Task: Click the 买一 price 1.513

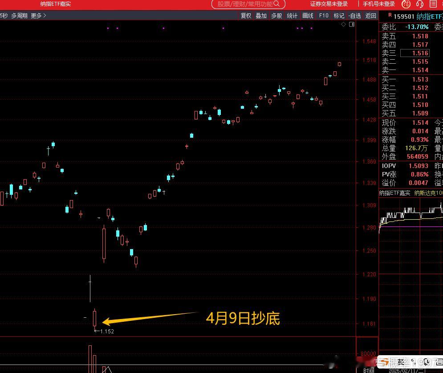Action: coord(420,79)
